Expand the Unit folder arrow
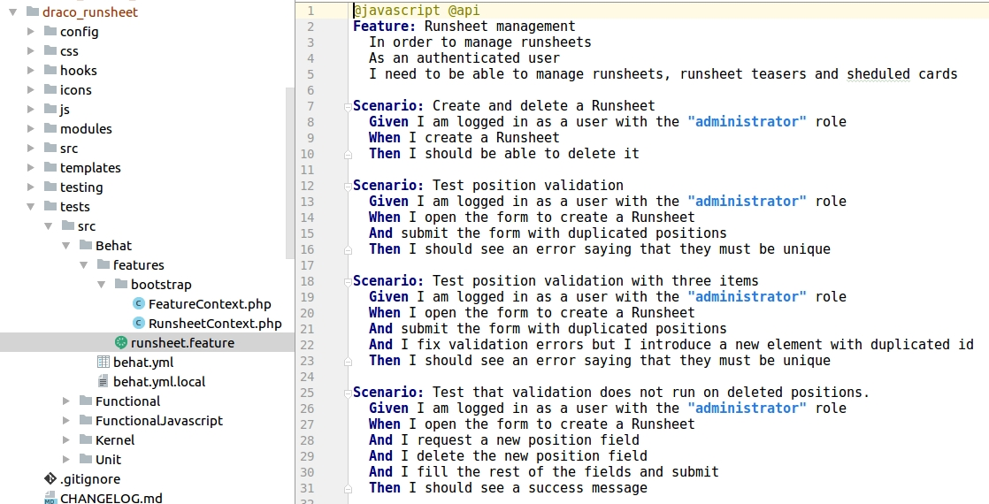 (66, 459)
